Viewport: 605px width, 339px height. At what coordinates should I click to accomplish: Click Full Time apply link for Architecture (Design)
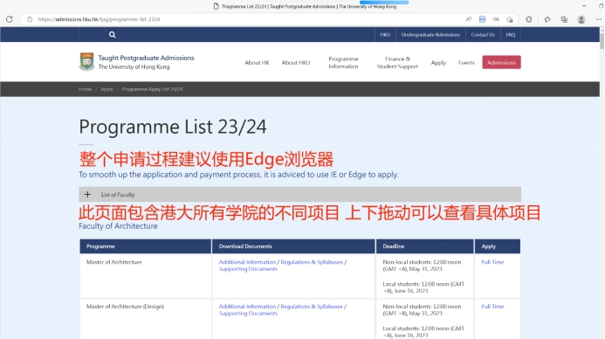[492, 307]
